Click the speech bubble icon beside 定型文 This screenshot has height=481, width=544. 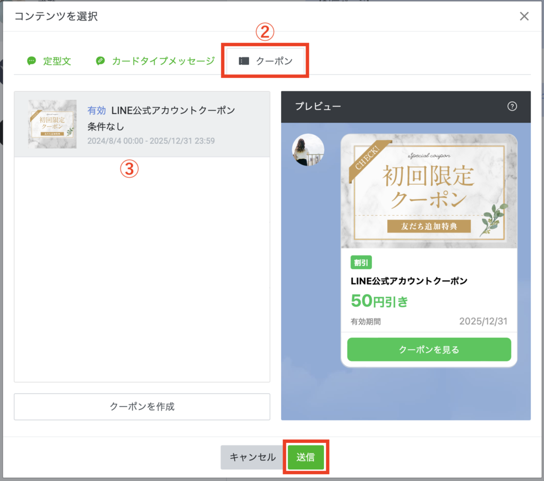coord(32,61)
